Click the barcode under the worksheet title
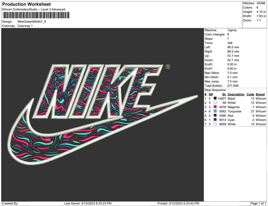The width and height of the screenshot is (268, 206). pyautogui.click(x=36, y=15)
